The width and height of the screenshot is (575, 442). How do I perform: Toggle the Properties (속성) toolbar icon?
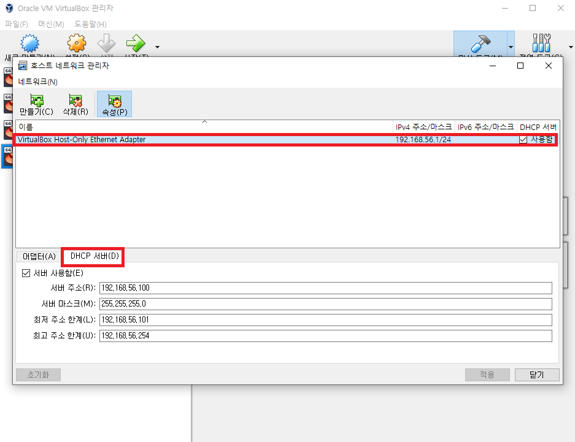tap(114, 104)
